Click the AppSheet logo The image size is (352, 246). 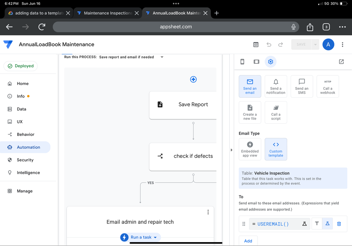tap(8, 44)
